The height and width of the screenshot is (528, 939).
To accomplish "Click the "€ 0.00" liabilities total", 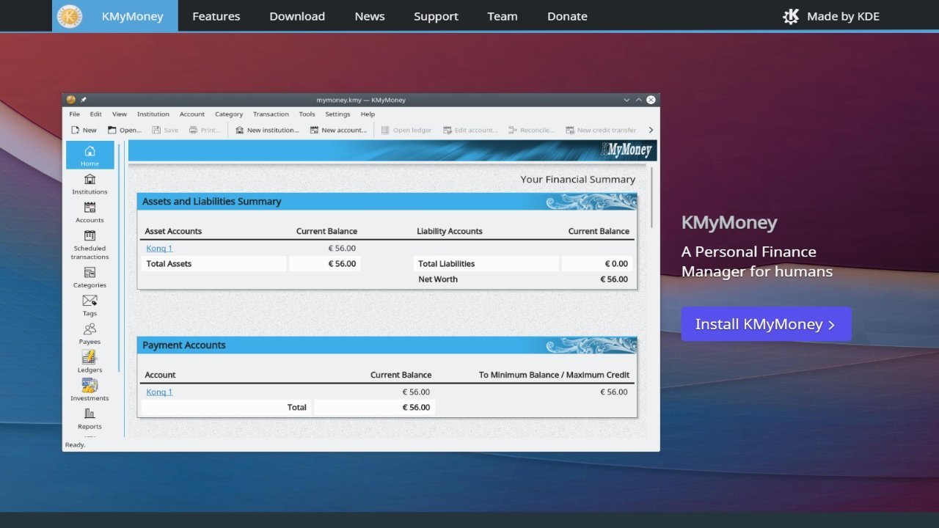I will point(616,264).
